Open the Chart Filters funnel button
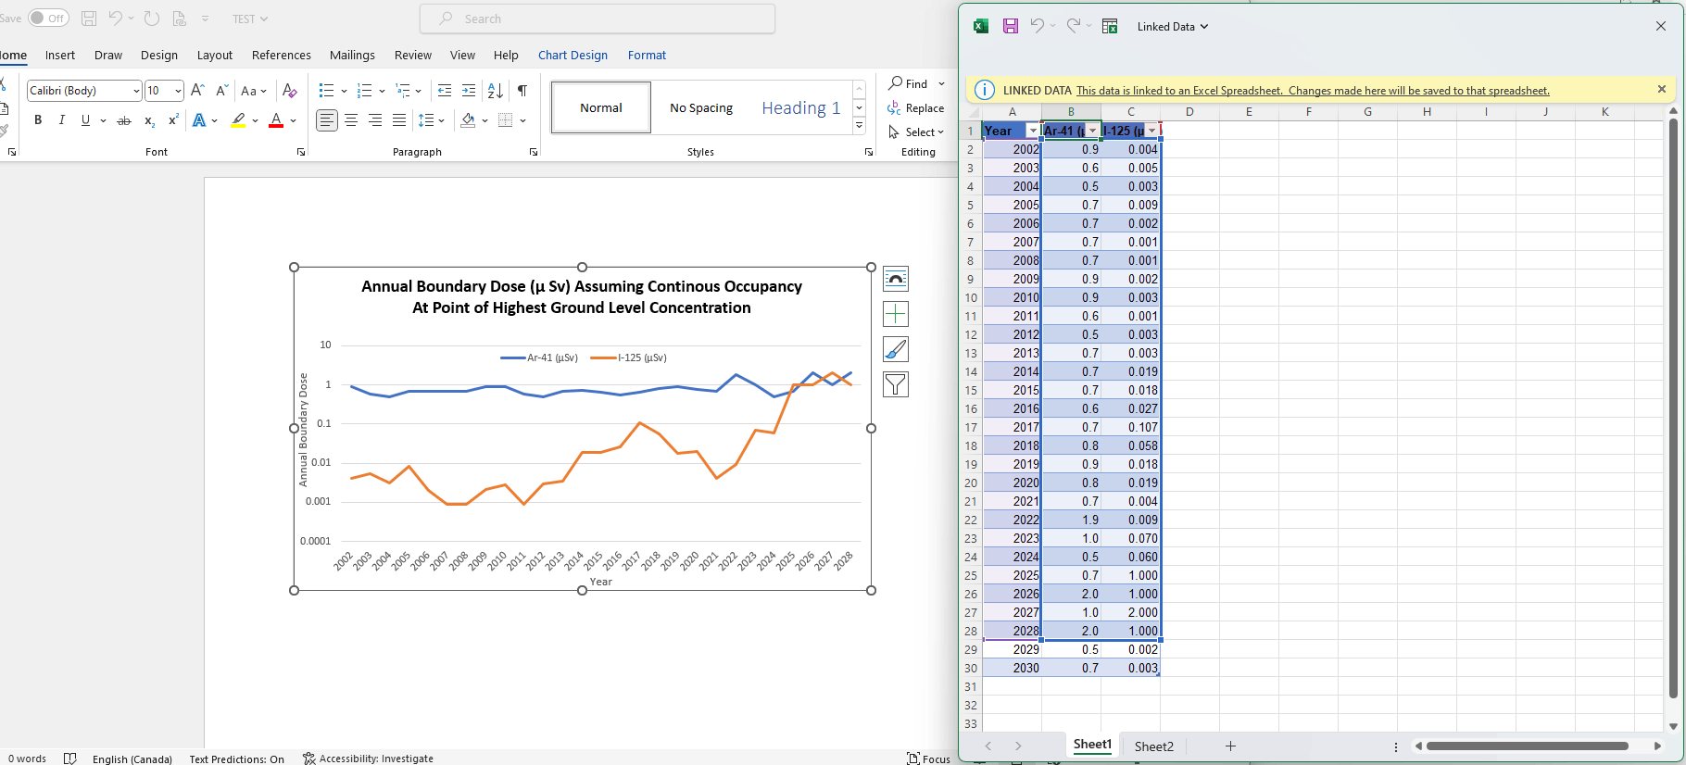This screenshot has height=765, width=1686. 896,384
